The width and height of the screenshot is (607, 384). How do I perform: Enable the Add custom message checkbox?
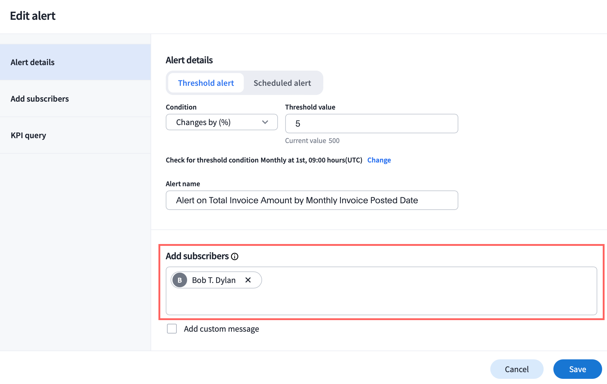tap(172, 329)
